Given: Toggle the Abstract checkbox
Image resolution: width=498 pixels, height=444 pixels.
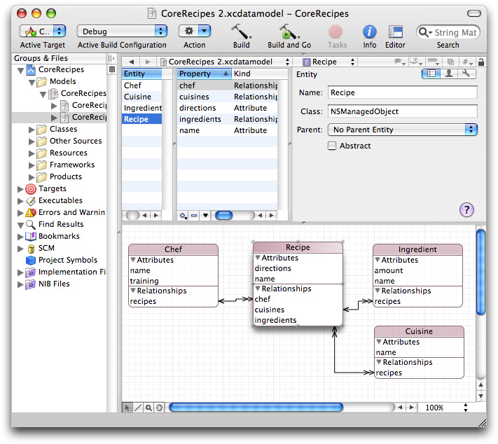Looking at the screenshot, I should 332,146.
